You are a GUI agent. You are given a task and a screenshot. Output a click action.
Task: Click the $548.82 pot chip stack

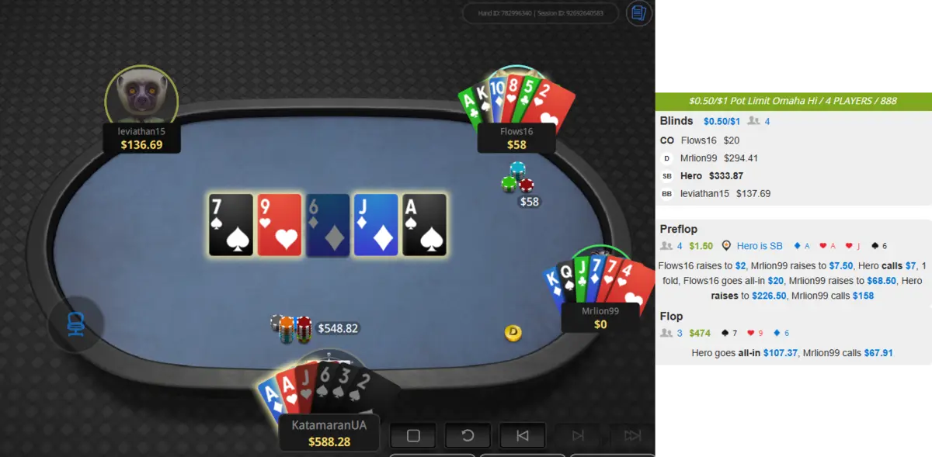(x=291, y=329)
